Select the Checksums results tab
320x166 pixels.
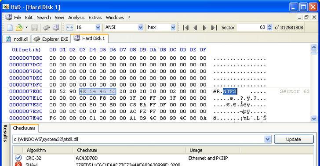coord(24,128)
